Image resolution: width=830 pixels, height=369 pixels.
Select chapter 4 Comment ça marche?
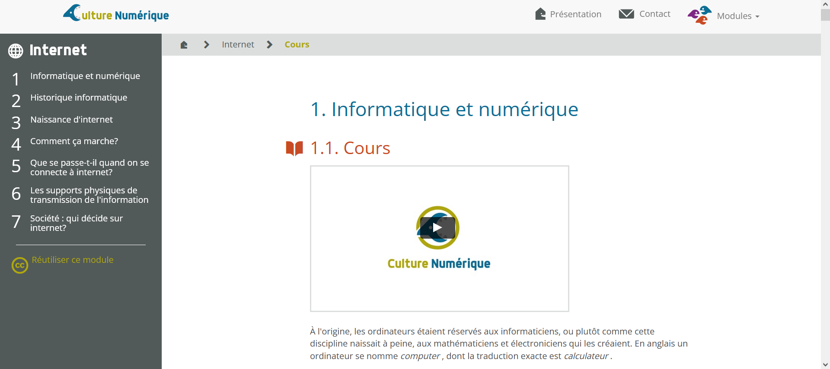pos(74,141)
